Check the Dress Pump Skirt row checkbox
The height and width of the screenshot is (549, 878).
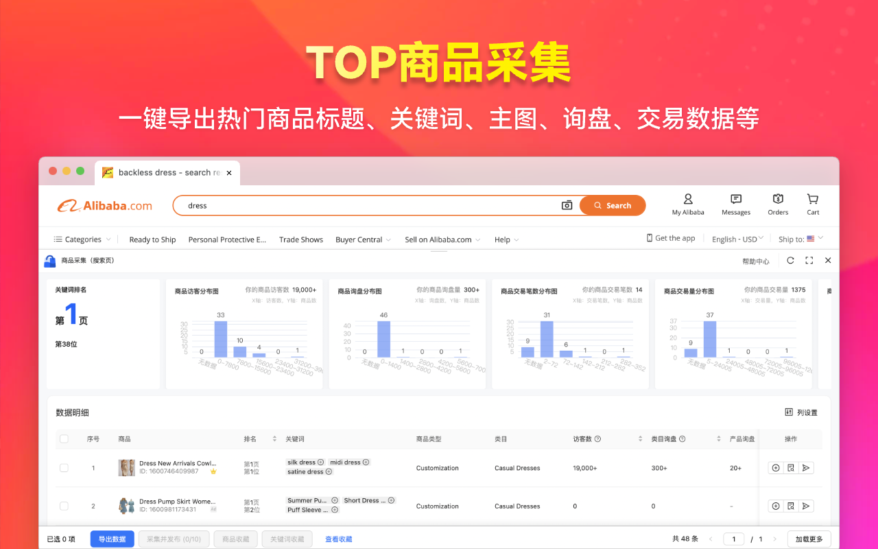pos(64,506)
